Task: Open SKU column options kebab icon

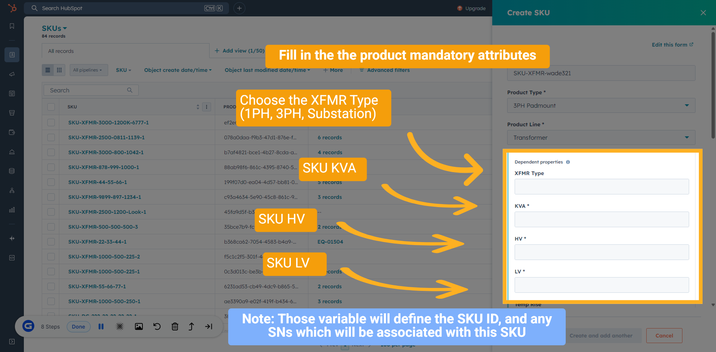Action: (x=207, y=107)
